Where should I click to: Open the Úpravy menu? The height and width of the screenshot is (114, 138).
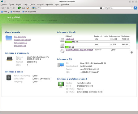click(11, 4)
